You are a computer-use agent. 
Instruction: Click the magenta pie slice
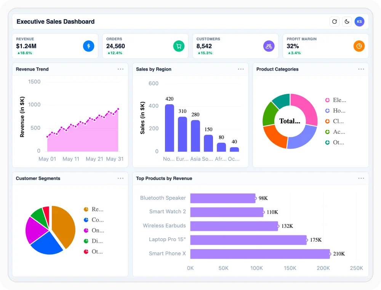point(34,230)
